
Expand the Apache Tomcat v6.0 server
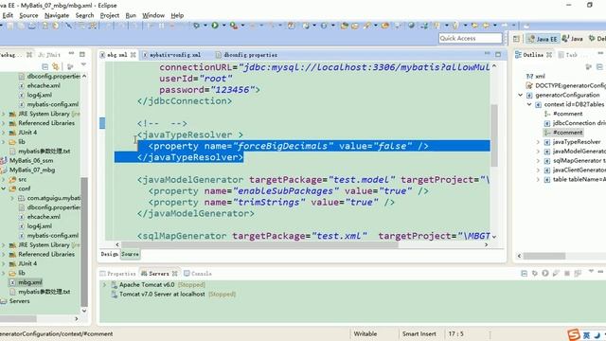pos(104,284)
